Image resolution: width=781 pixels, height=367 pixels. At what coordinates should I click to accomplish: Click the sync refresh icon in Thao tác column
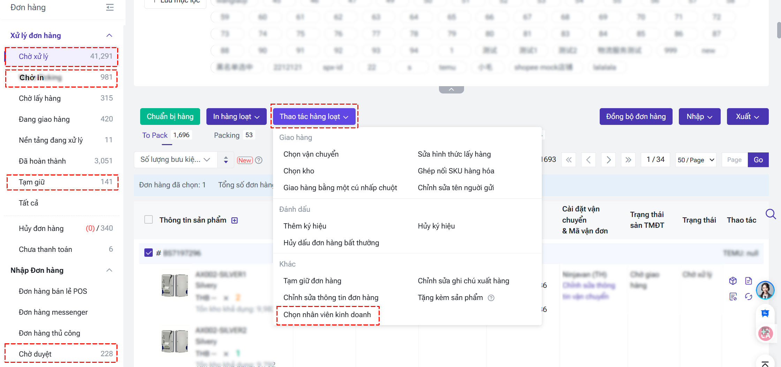coord(749,297)
